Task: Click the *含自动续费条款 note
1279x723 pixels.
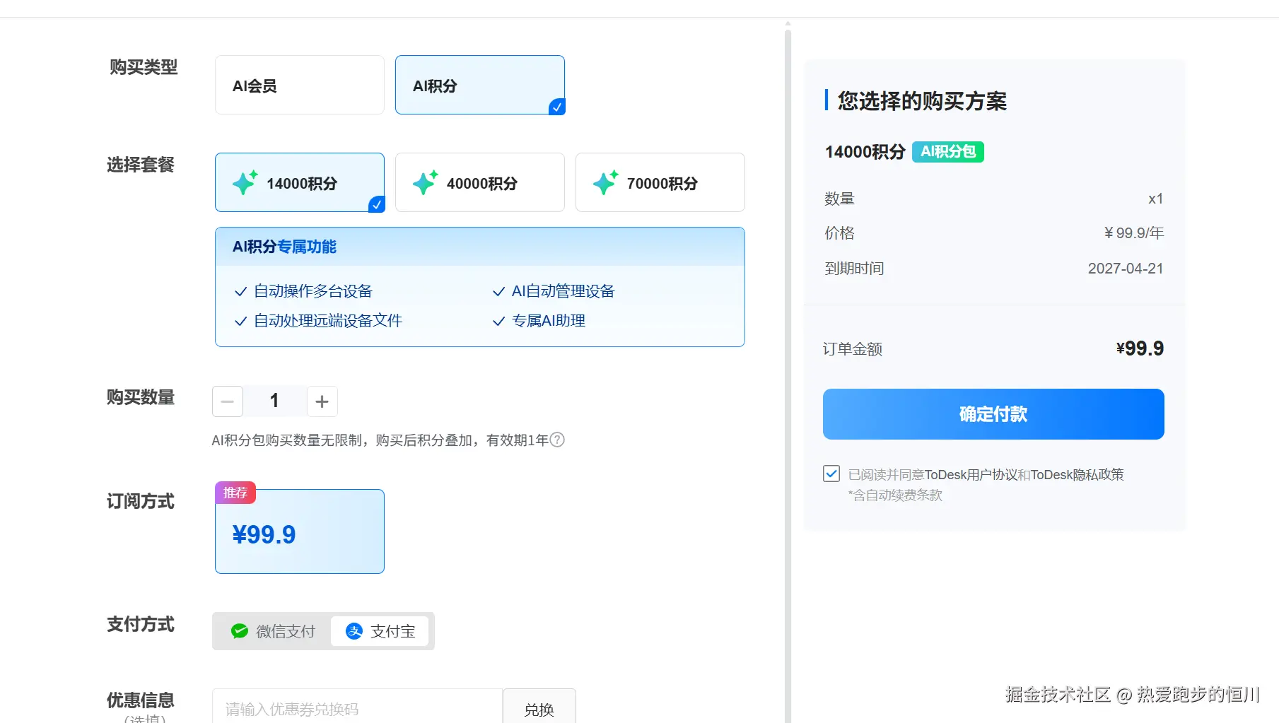Action: [895, 495]
